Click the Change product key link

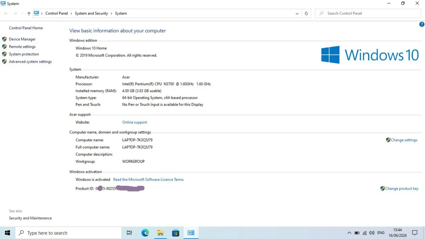pos(402,189)
